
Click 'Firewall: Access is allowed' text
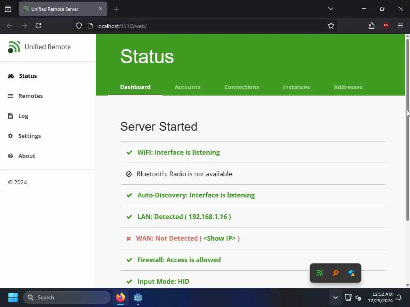click(179, 260)
